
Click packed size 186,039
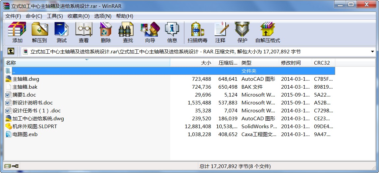tap(228, 118)
